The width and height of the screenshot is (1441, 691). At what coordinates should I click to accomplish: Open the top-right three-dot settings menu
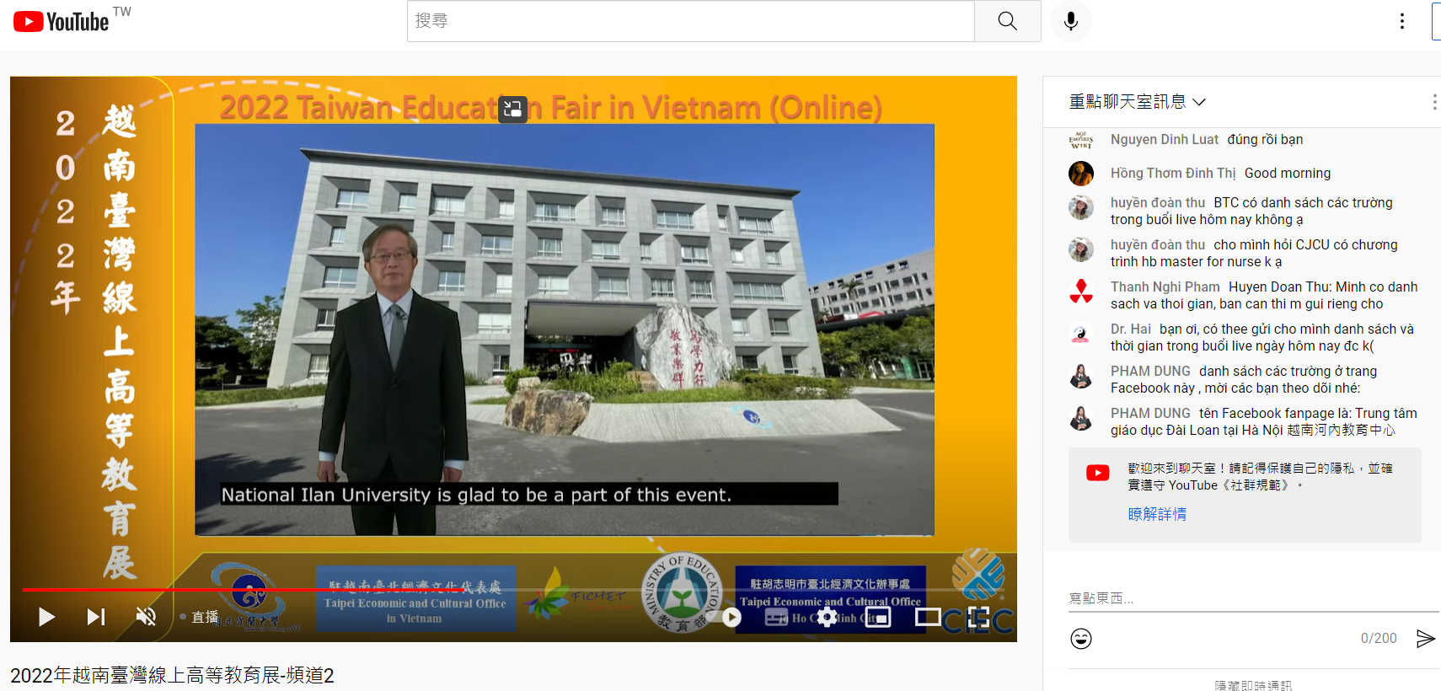point(1402,21)
